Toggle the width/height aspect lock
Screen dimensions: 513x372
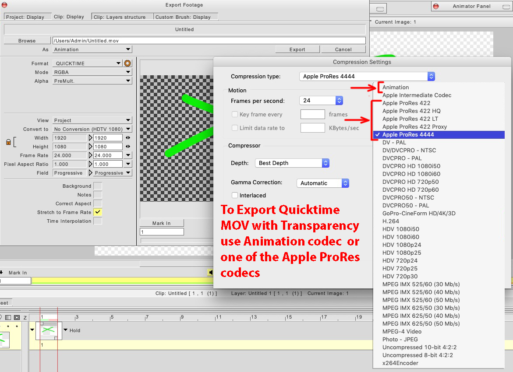[x=8, y=142]
